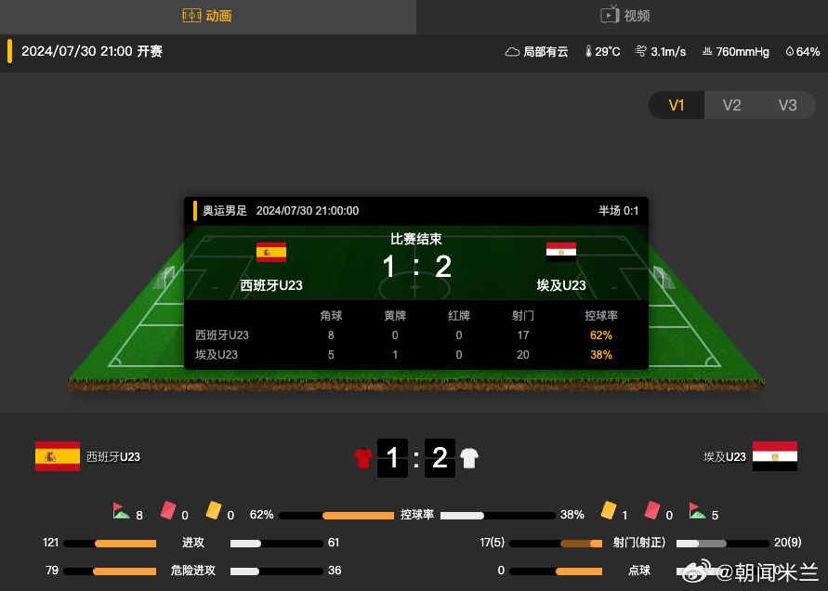Viewport: 828px width, 591px height.
Task: Click the 埃及U23 team name on the pitch
Action: (561, 285)
